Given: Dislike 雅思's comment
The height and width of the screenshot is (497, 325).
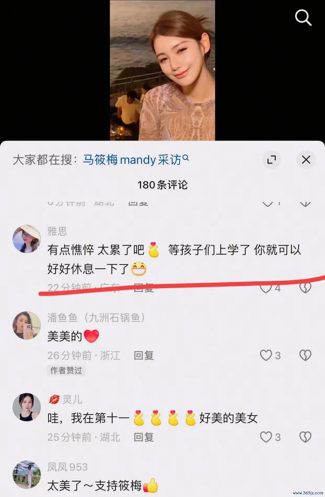Looking at the screenshot, I should point(305,288).
